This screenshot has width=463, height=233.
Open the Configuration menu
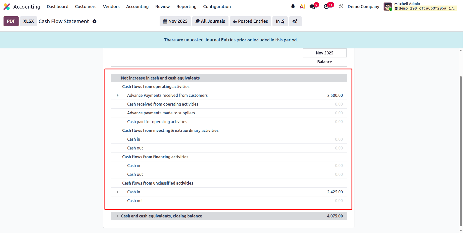click(x=217, y=7)
